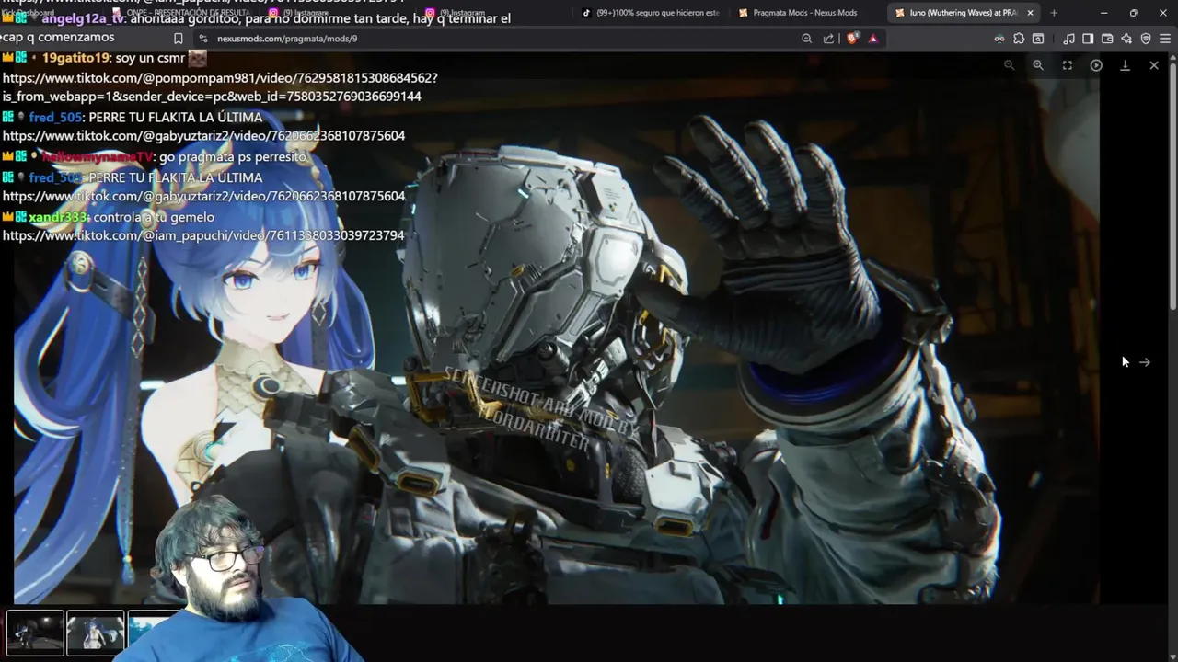The image size is (1178, 662).
Task: Toggle fullscreen in the image viewer
Action: pos(1068,65)
